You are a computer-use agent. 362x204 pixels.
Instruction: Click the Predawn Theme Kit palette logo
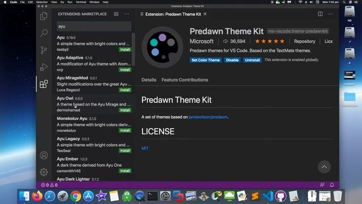[x=162, y=47]
